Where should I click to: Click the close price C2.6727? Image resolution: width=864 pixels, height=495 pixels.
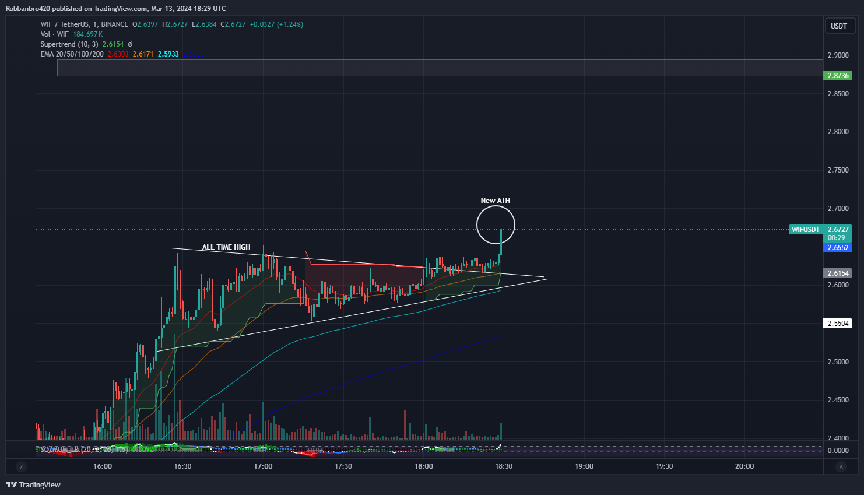(233, 24)
